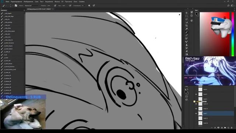236x133 pixels.
Task: Reset to default colors icon
Action: tap(185, 89)
